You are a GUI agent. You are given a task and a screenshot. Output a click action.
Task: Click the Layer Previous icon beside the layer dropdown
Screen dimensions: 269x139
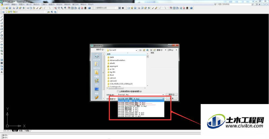click(x=52, y=12)
